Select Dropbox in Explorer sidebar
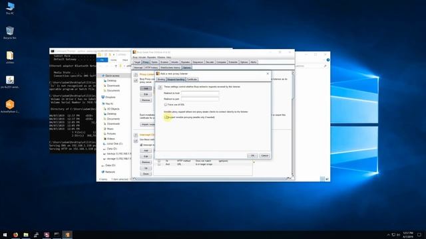Screen dimensions: 426x239 point(110,97)
